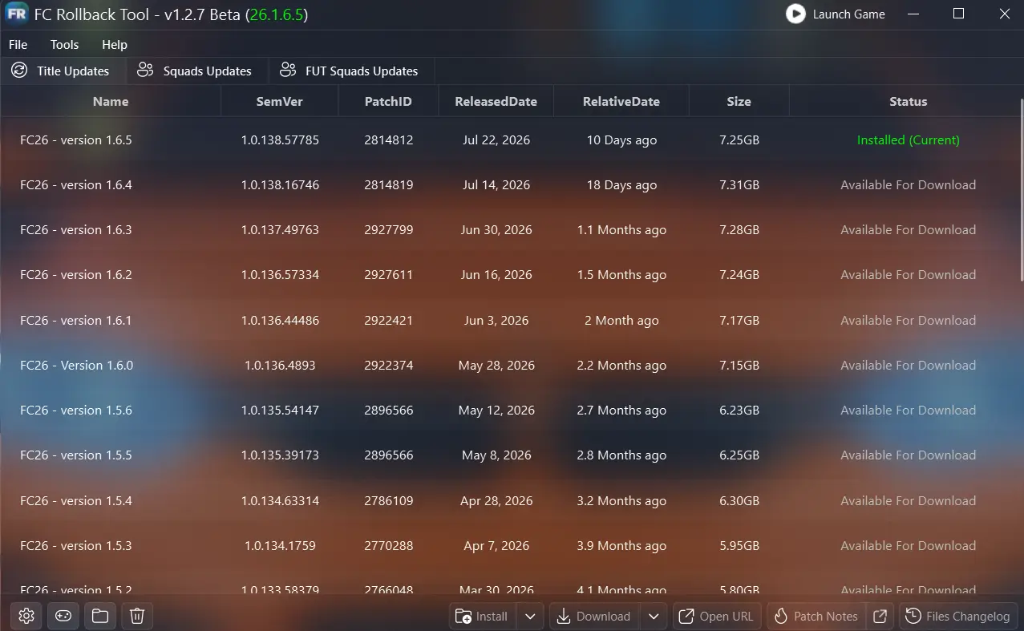Sort by RelativeDate column header
This screenshot has height=631, width=1024.
coord(621,102)
